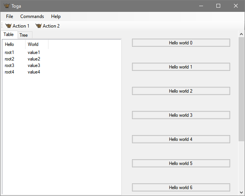Click the Toga app icon in title bar
The height and width of the screenshot is (196, 245).
click(x=6, y=6)
